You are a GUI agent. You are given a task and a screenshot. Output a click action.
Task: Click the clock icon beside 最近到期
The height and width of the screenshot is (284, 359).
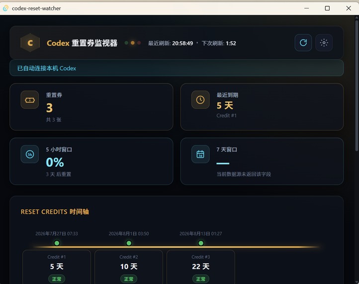click(x=200, y=100)
